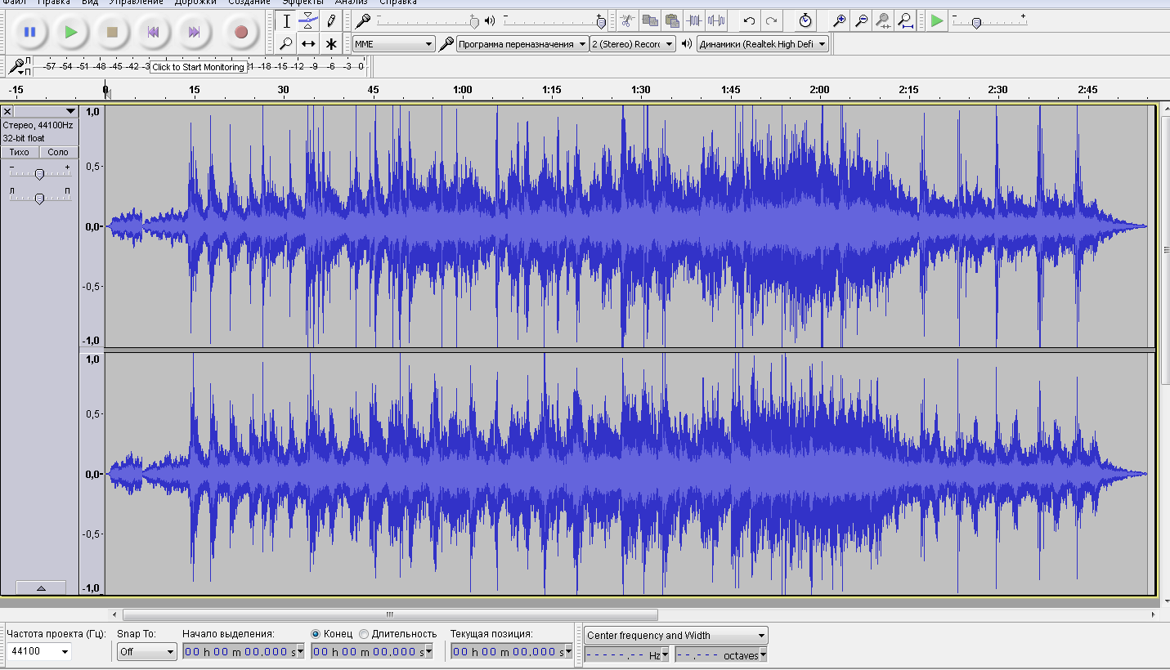Image resolution: width=1170 pixels, height=670 pixels.
Task: Click the microphone icon next to recording device
Action: (x=446, y=44)
